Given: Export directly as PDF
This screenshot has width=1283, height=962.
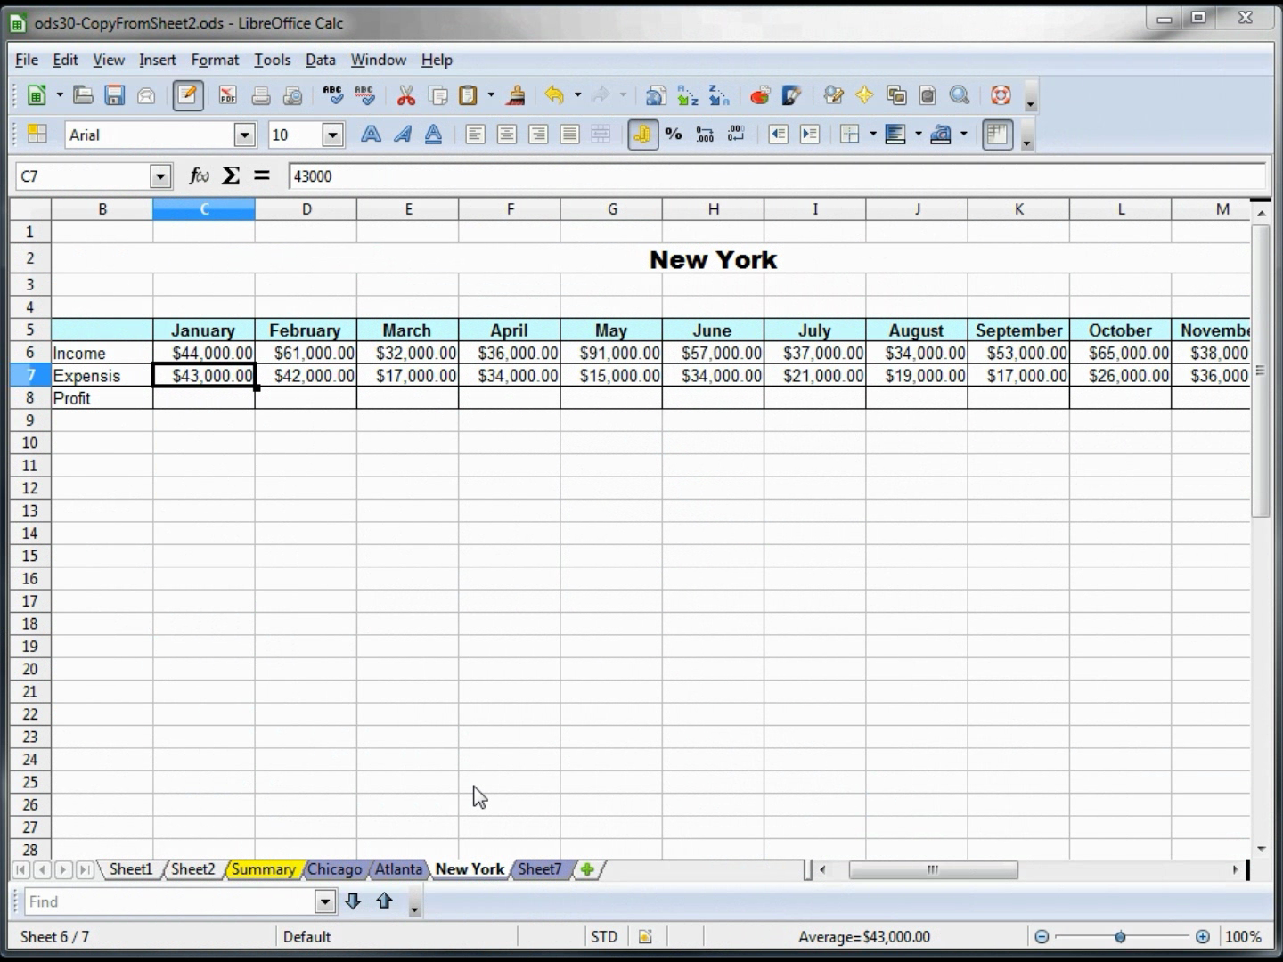Looking at the screenshot, I should pyautogui.click(x=227, y=95).
